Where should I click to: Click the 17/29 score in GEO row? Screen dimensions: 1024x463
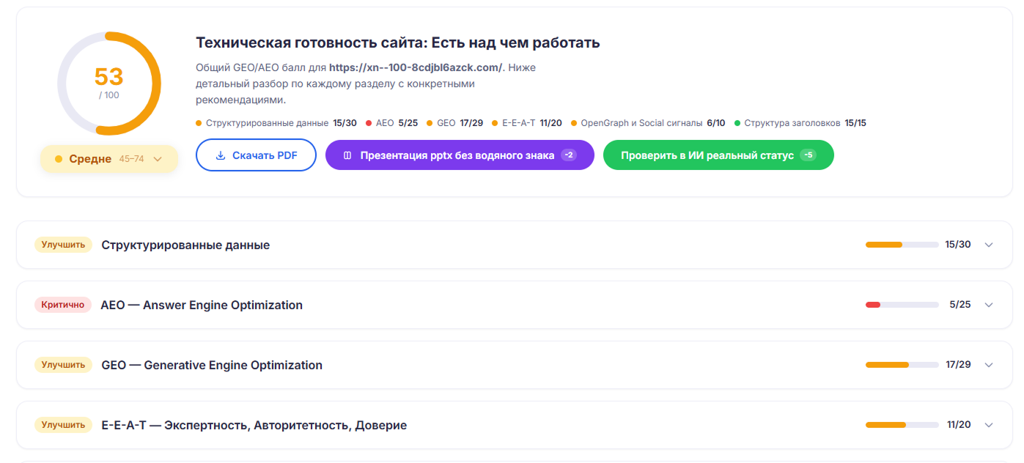(x=958, y=365)
